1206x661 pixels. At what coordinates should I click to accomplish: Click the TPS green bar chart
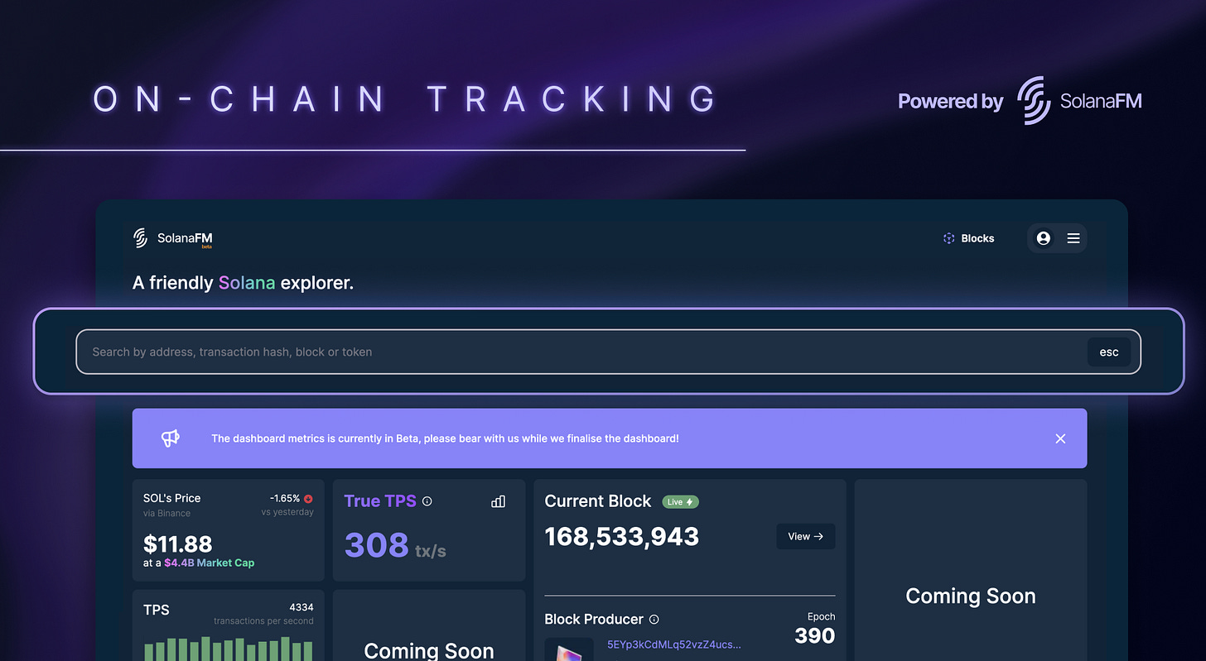pos(229,649)
